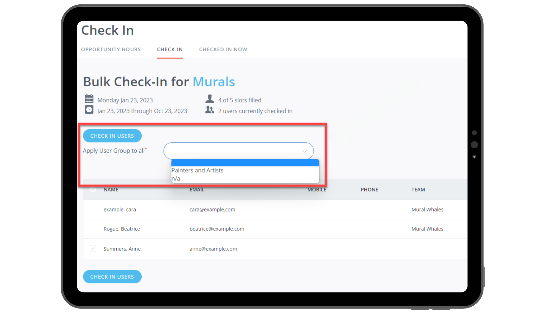
Task: Click the two users checked-in icon
Action: click(210, 110)
